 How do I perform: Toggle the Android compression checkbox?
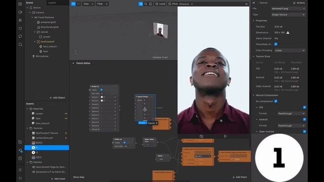[x=304, y=119]
